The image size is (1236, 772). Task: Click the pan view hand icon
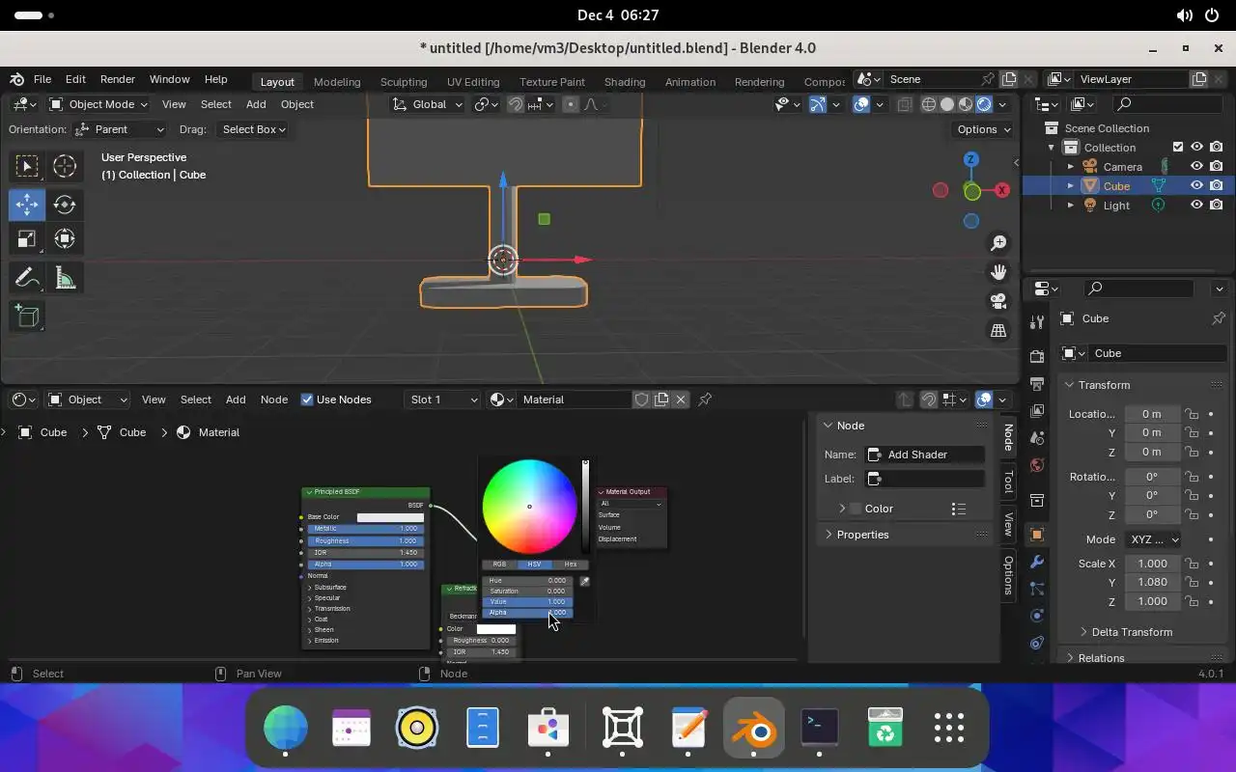tap(998, 272)
